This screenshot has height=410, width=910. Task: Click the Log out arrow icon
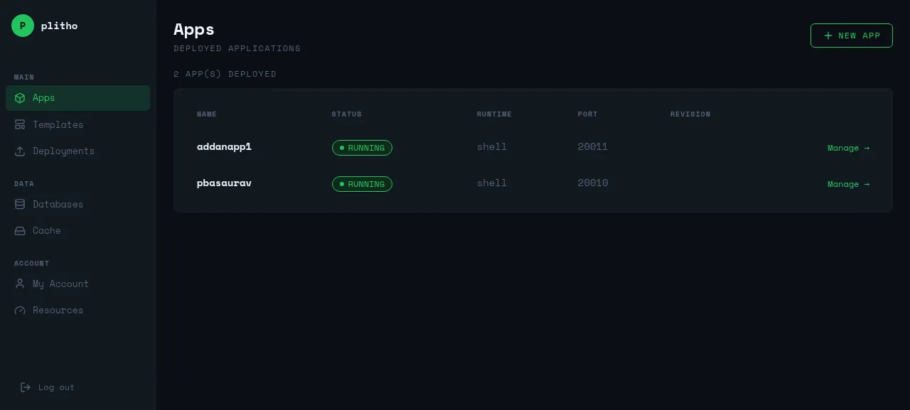pos(26,387)
